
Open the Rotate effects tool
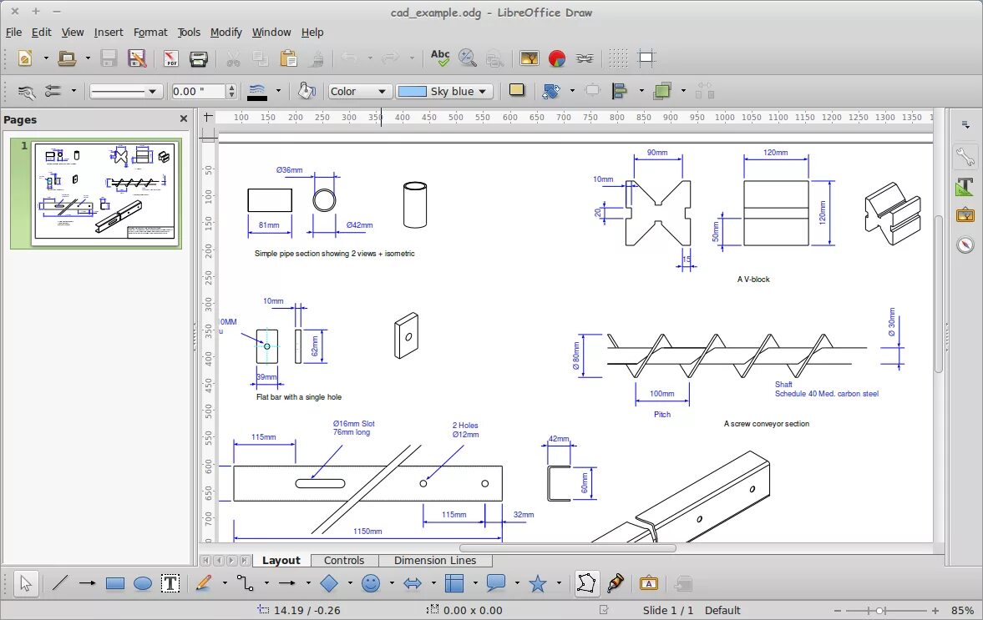tap(551, 92)
